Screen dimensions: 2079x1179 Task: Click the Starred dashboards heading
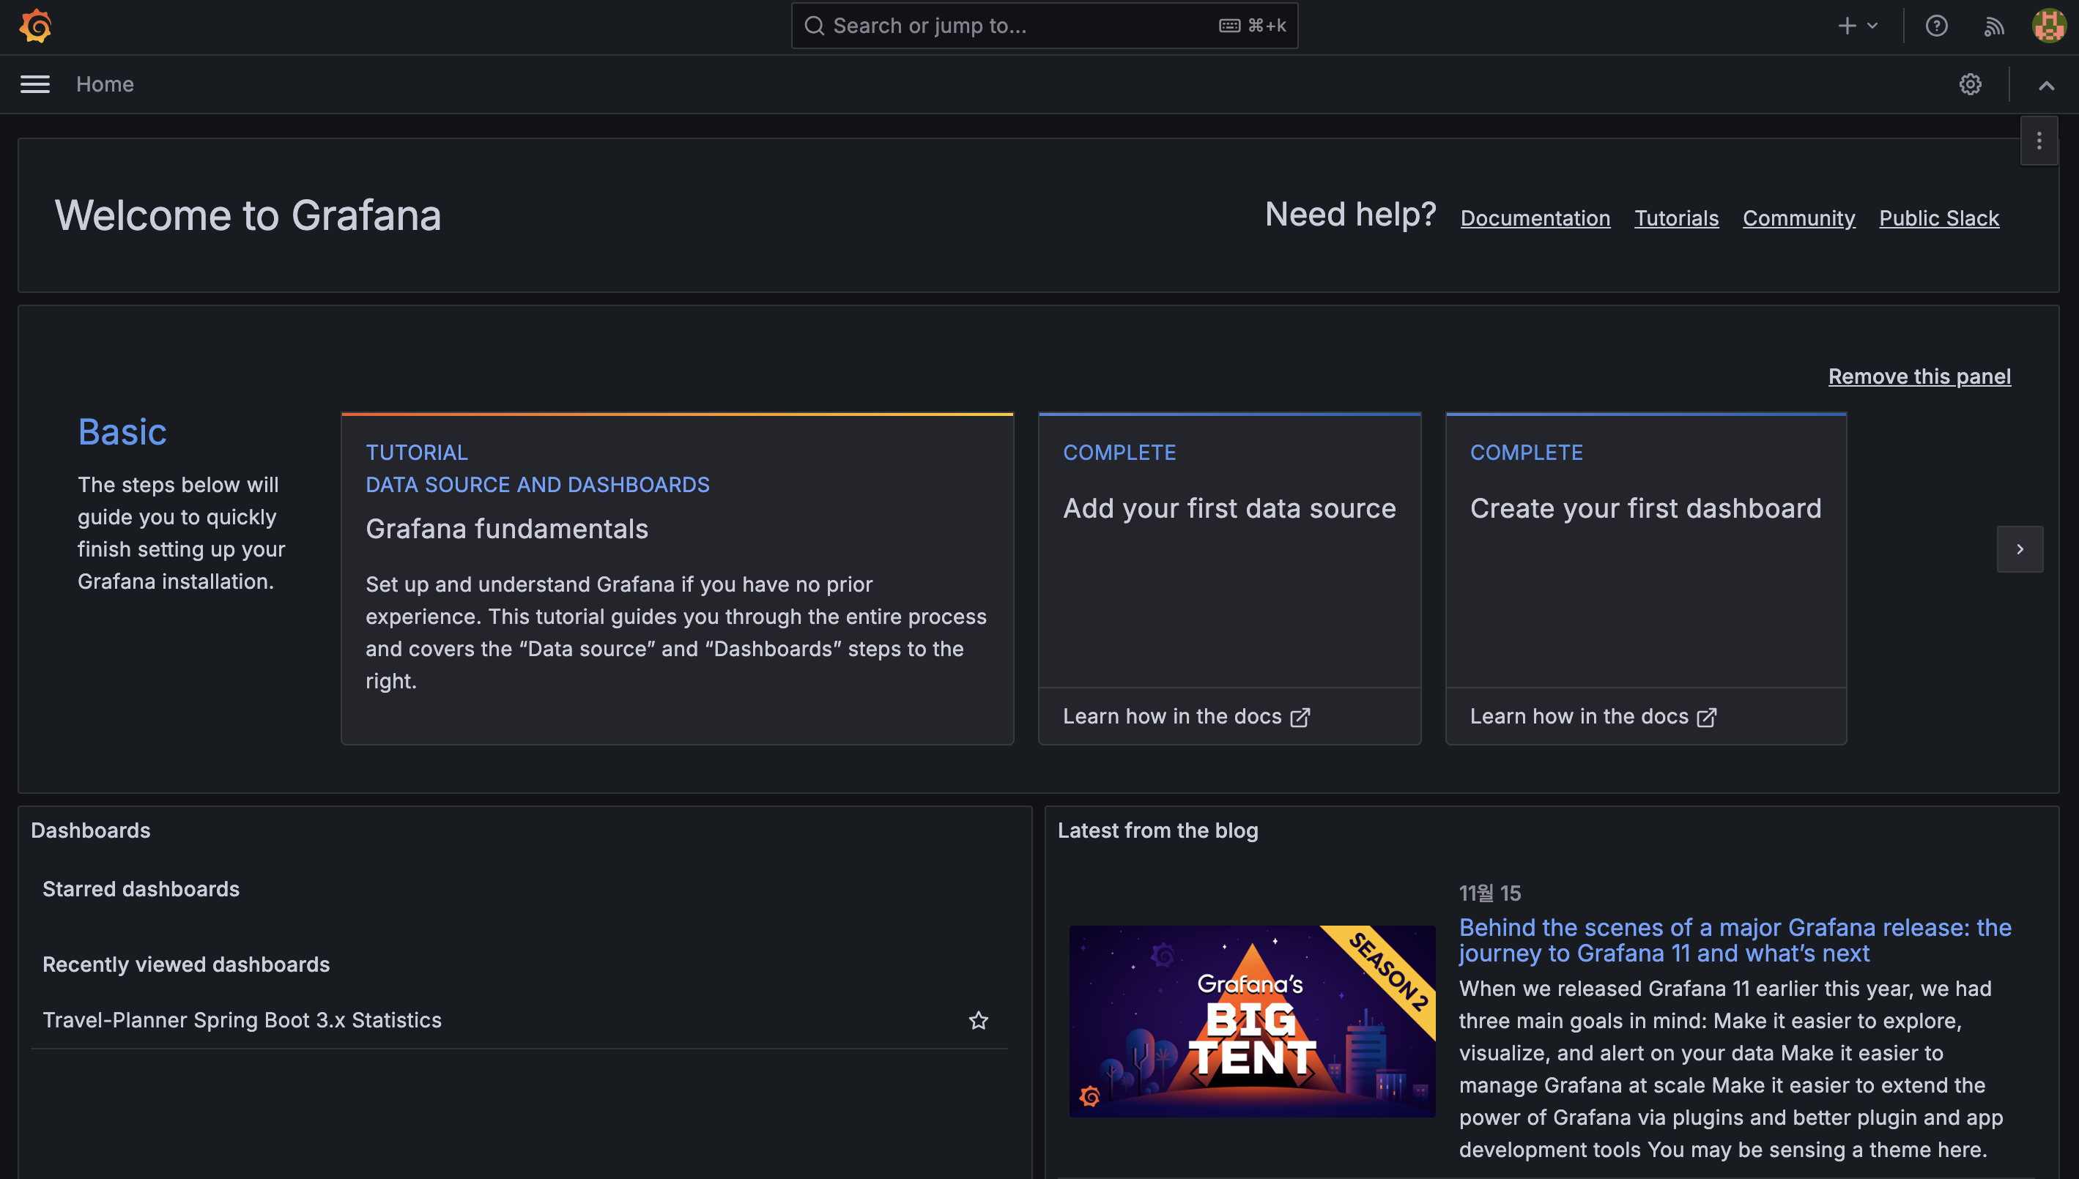[x=141, y=889]
